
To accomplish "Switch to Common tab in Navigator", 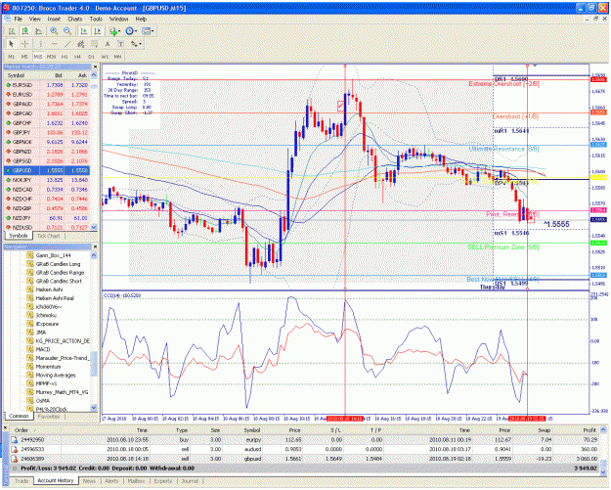I will pos(19,417).
